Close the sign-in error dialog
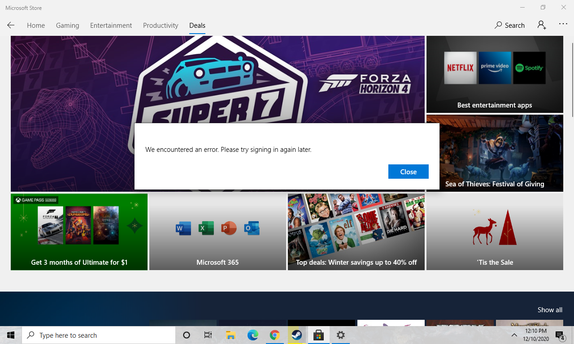Screen dimensions: 574x344 pos(408,172)
